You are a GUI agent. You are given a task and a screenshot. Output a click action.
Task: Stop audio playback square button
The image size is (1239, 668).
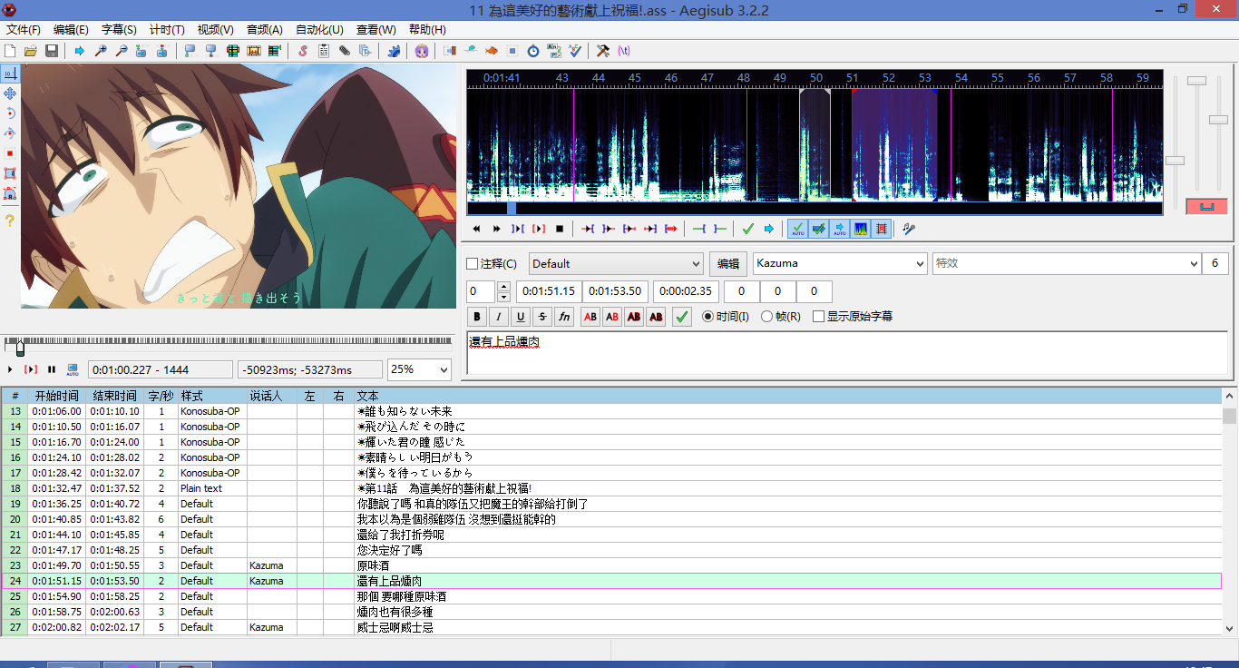(560, 229)
